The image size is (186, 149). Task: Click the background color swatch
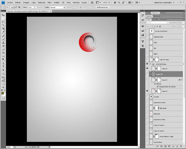click(4, 95)
